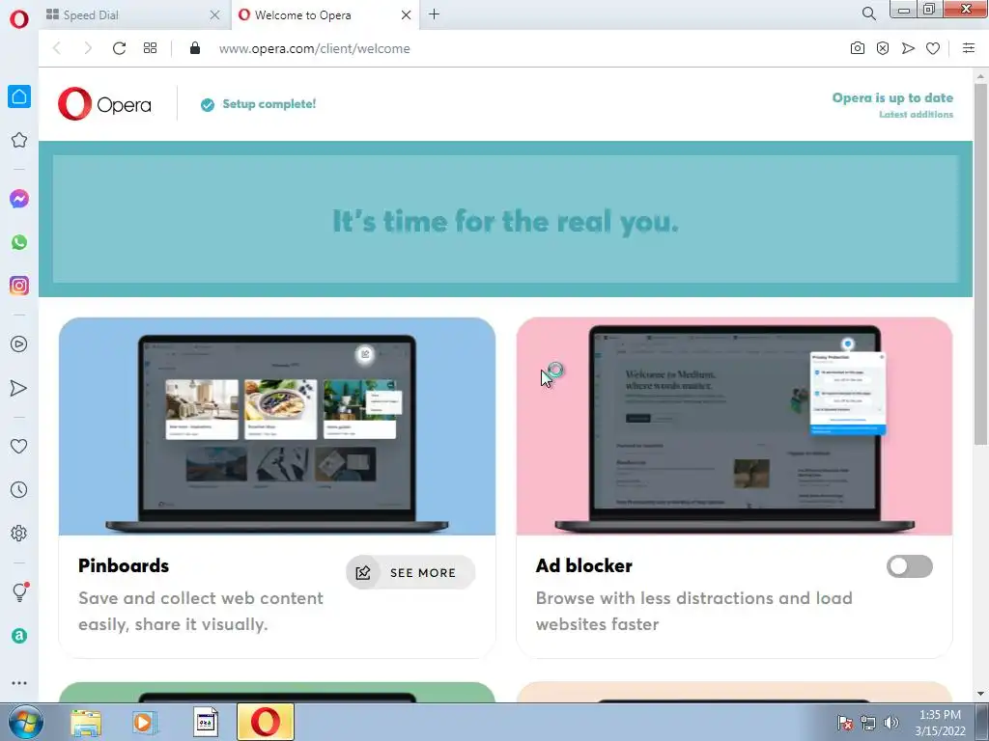Image resolution: width=989 pixels, height=741 pixels.
Task: Search in open tabs magnifier
Action: [x=868, y=14]
